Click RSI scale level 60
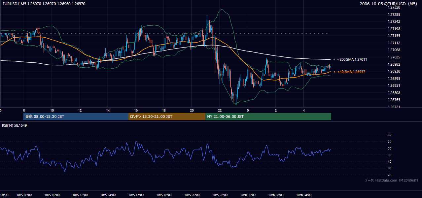The image size is (422, 198). pyautogui.click(x=389, y=148)
